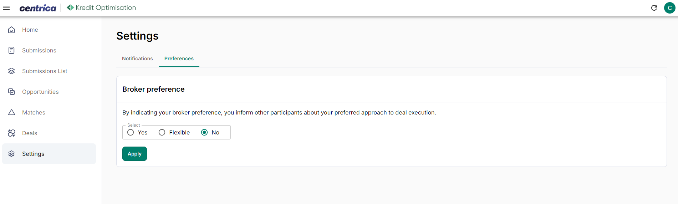This screenshot has width=678, height=204.
Task: Click the Opportunities icon in sidebar
Action: pos(11,92)
